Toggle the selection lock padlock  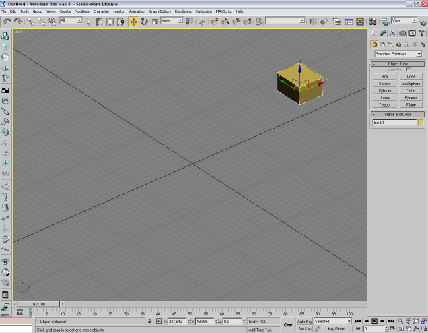click(149, 322)
